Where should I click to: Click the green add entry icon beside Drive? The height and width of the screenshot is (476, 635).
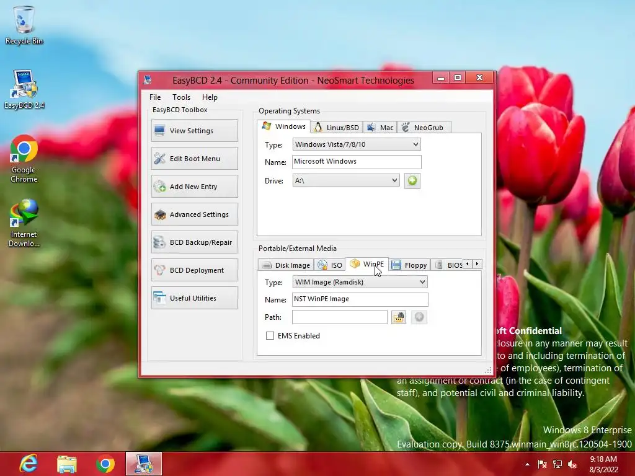[x=412, y=180]
